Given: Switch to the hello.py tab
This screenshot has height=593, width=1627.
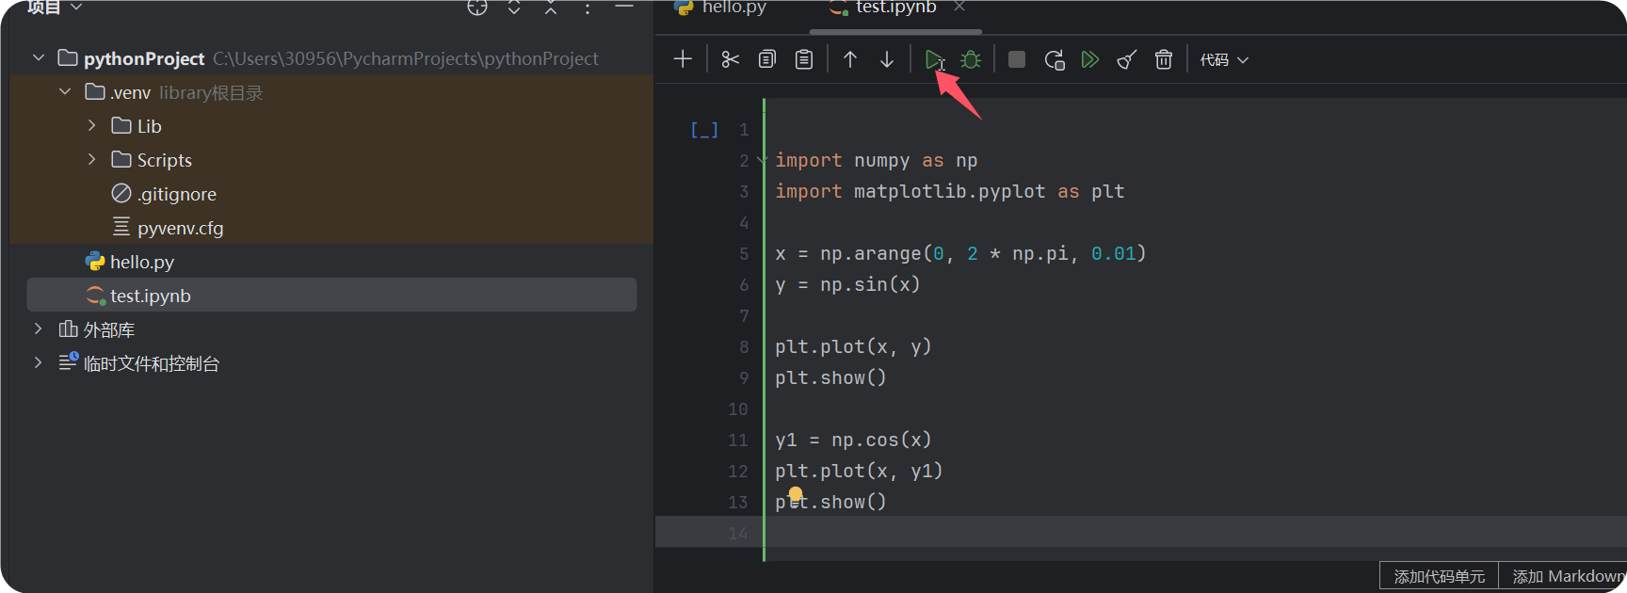Looking at the screenshot, I should tap(721, 8).
